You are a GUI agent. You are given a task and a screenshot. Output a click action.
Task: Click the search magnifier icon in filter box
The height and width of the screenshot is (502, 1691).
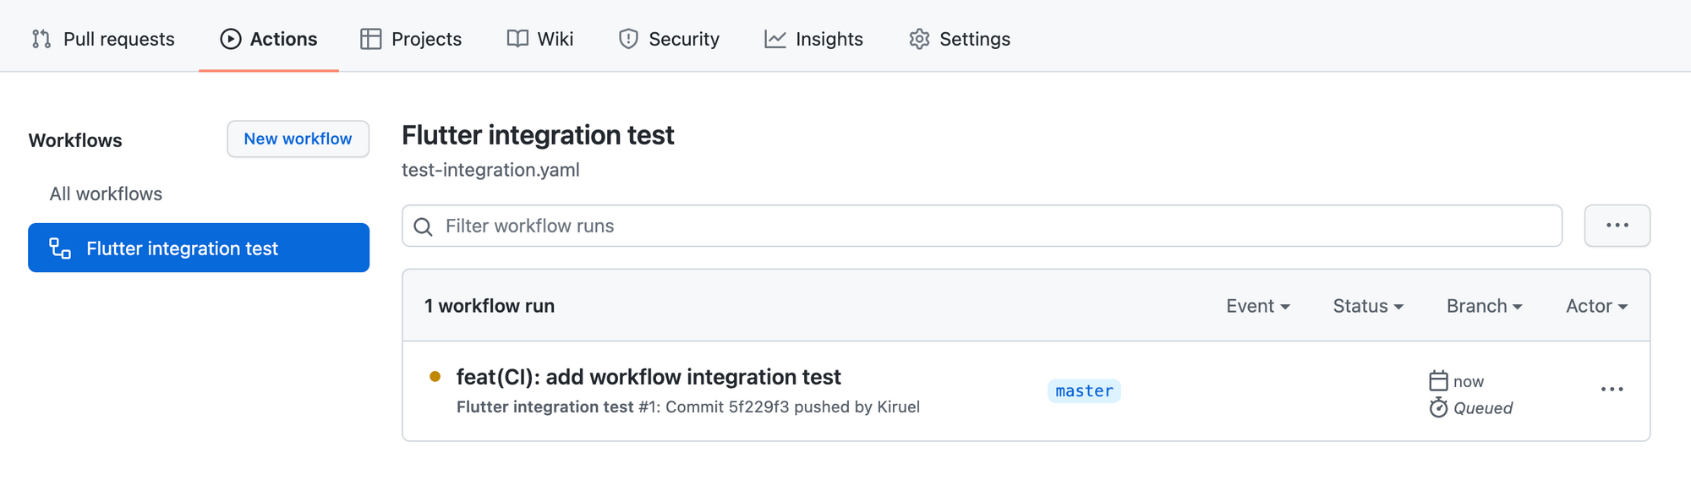coord(424,226)
